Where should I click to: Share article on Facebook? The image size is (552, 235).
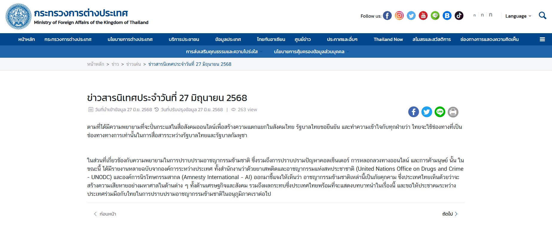pyautogui.click(x=414, y=112)
